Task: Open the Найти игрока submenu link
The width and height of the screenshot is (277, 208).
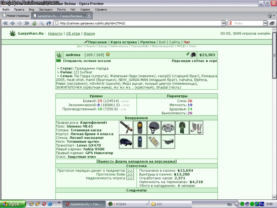Action: point(119,46)
